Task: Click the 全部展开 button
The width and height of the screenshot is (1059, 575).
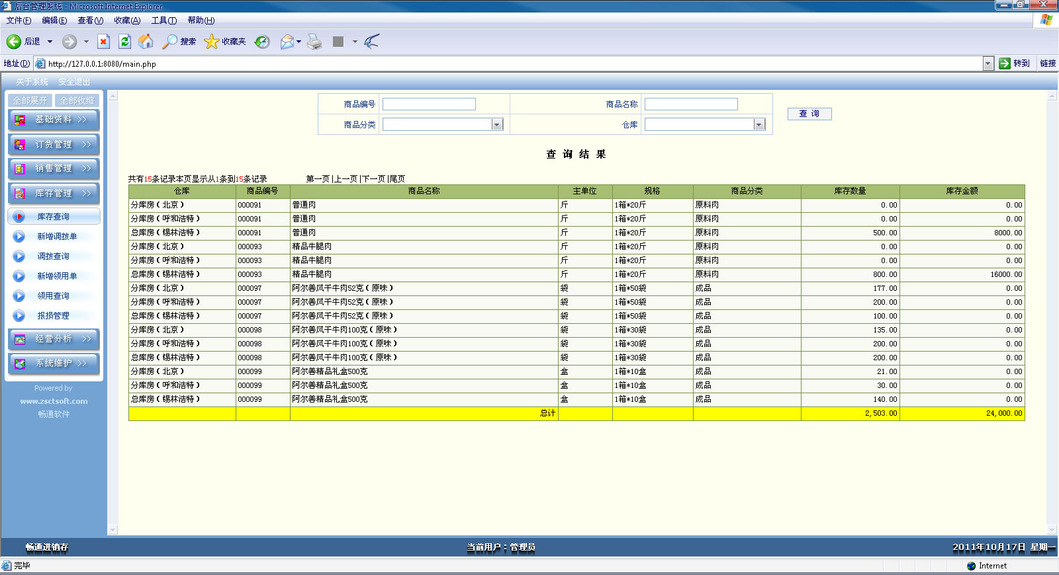Action: 30,100
